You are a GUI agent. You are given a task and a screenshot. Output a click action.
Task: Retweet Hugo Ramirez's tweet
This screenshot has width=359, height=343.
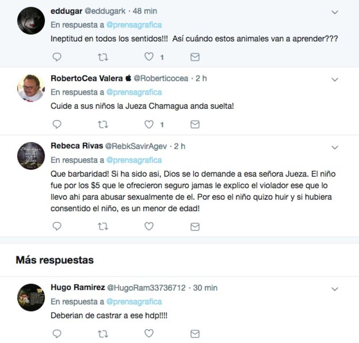tap(103, 334)
